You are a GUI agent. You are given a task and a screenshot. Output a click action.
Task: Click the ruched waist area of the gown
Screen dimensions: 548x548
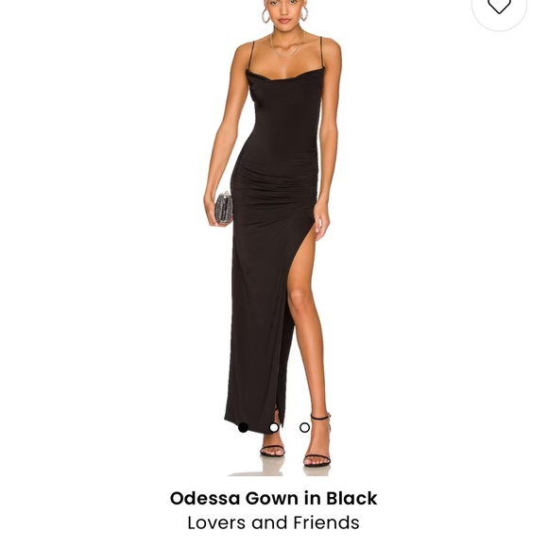pyautogui.click(x=276, y=185)
